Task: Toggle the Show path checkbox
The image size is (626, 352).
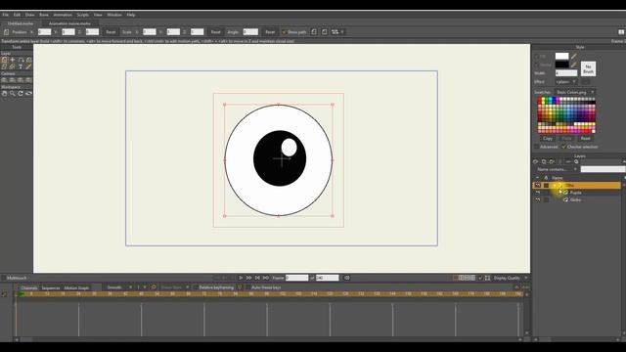Action: coord(285,32)
